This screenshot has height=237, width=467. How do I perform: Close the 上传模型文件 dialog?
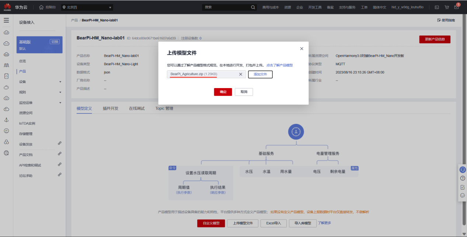pyautogui.click(x=302, y=49)
